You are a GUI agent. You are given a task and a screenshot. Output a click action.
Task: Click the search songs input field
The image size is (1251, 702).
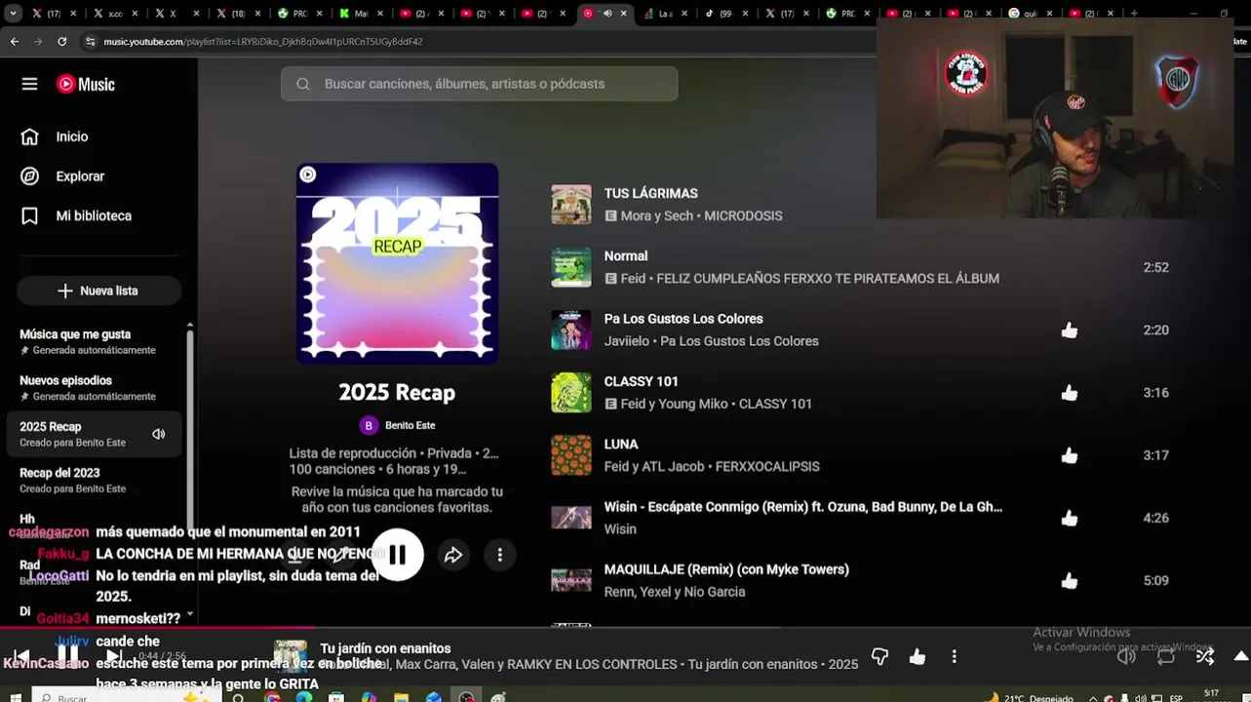(x=479, y=84)
